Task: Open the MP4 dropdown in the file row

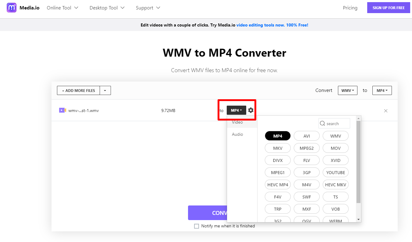Action: [236, 110]
